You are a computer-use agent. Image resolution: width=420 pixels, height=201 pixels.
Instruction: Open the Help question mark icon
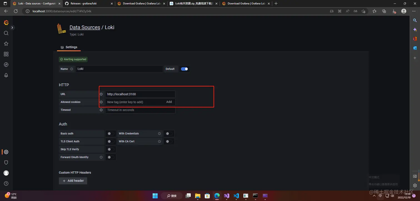6,184
